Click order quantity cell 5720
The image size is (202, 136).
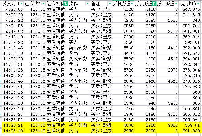(x=123, y=70)
